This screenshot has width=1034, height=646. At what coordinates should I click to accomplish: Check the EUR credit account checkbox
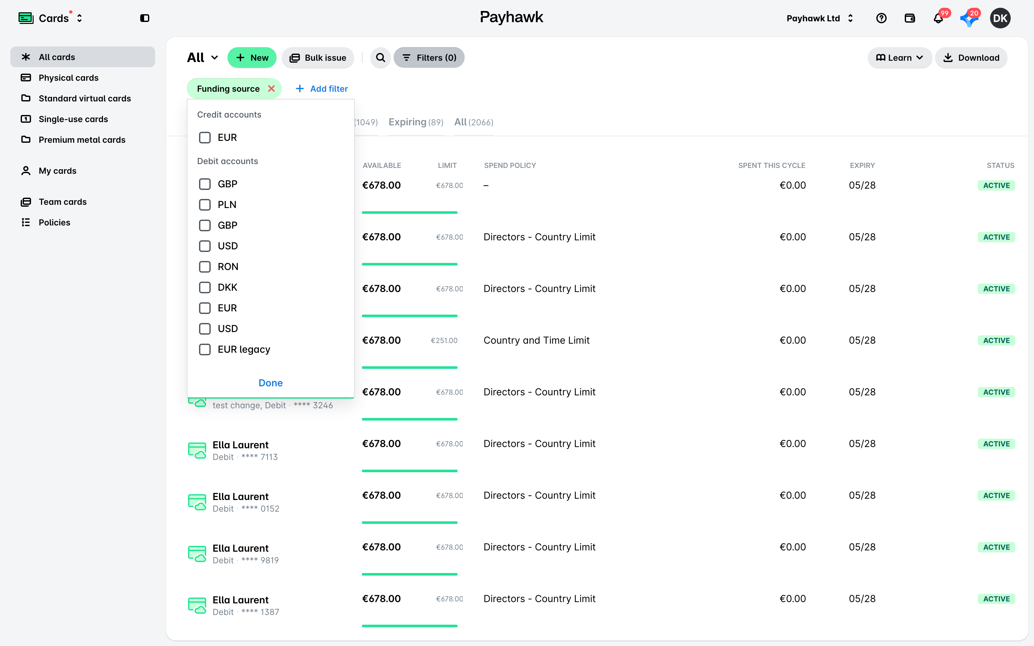coord(205,138)
